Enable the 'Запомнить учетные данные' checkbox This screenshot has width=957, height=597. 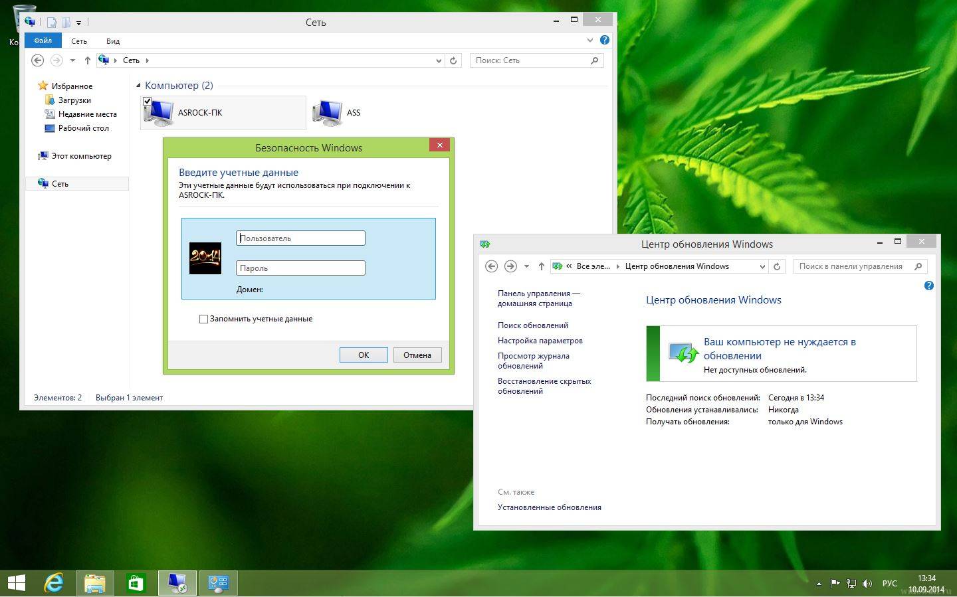(204, 319)
